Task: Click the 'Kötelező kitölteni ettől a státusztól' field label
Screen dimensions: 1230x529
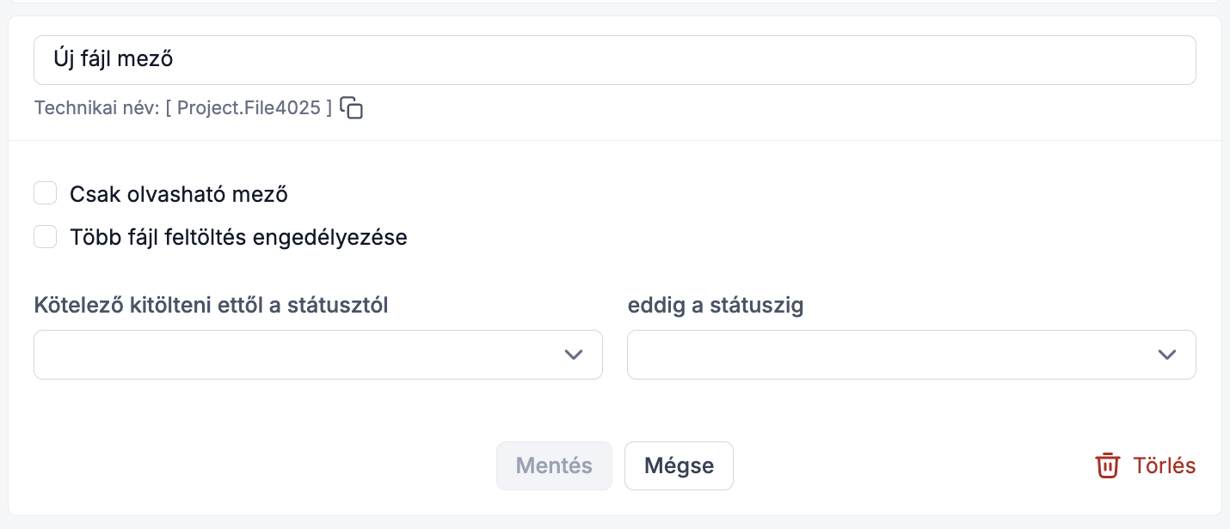Action: (212, 305)
